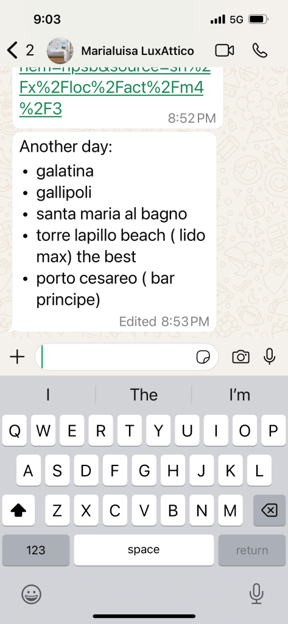Tap the voice call phone icon
The image size is (288, 624).
click(260, 51)
